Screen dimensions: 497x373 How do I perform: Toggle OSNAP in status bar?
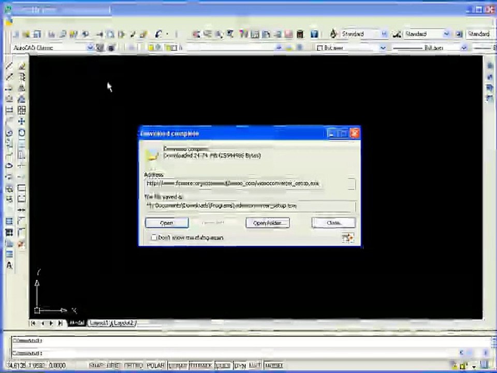pyautogui.click(x=178, y=365)
